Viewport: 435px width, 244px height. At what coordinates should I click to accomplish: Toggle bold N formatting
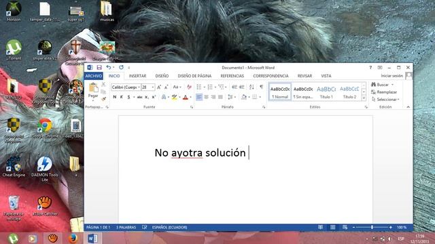tap(115, 97)
